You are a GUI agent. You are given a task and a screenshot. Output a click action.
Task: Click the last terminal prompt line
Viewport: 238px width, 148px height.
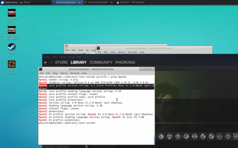pos(67,123)
